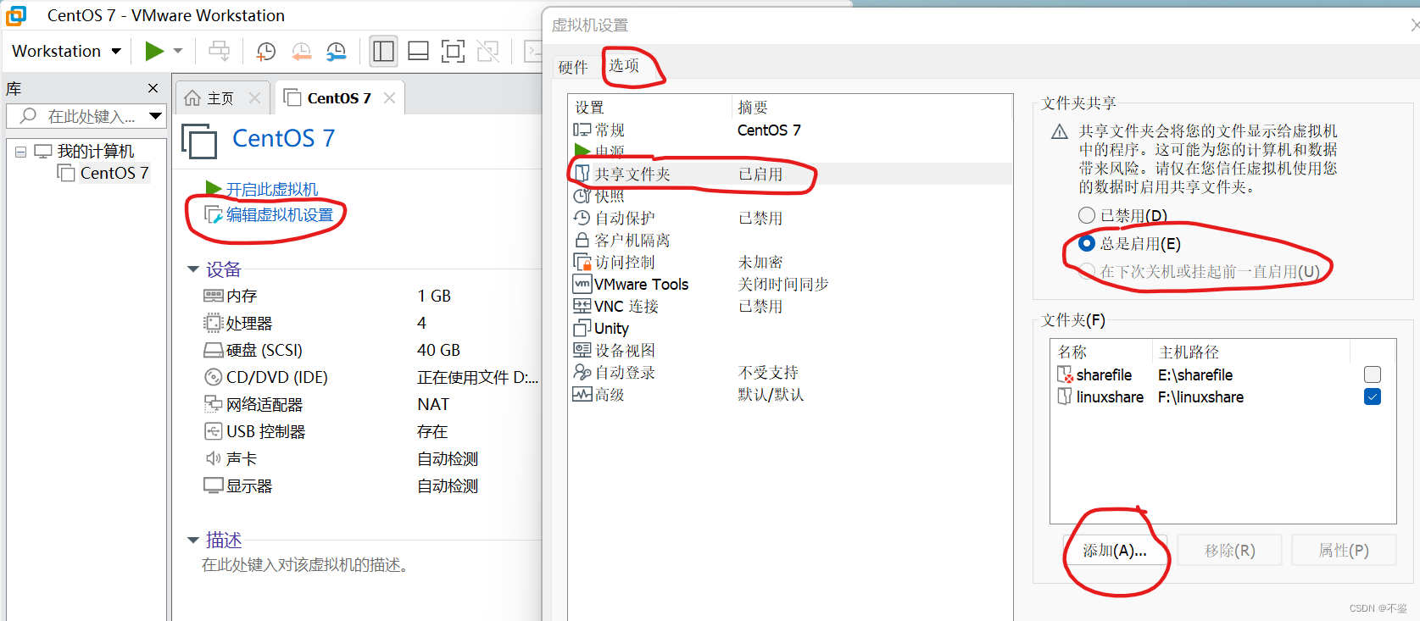Close the 主页 tab
Image resolution: width=1420 pixels, height=621 pixels.
pos(254,98)
